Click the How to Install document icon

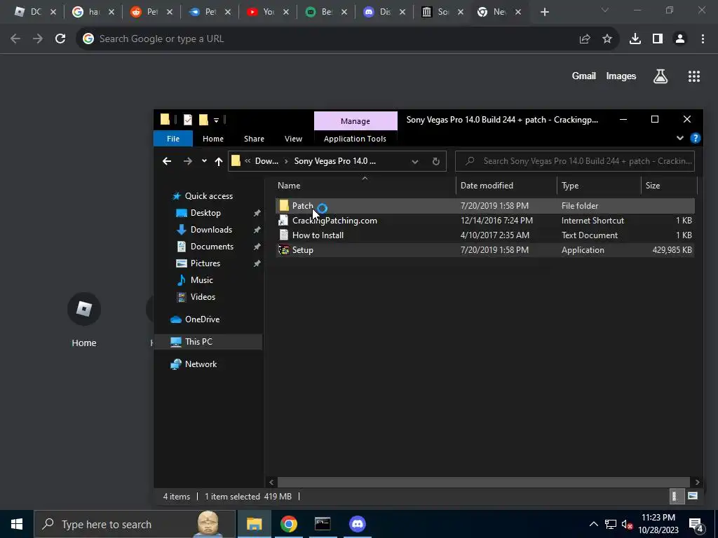[284, 235]
